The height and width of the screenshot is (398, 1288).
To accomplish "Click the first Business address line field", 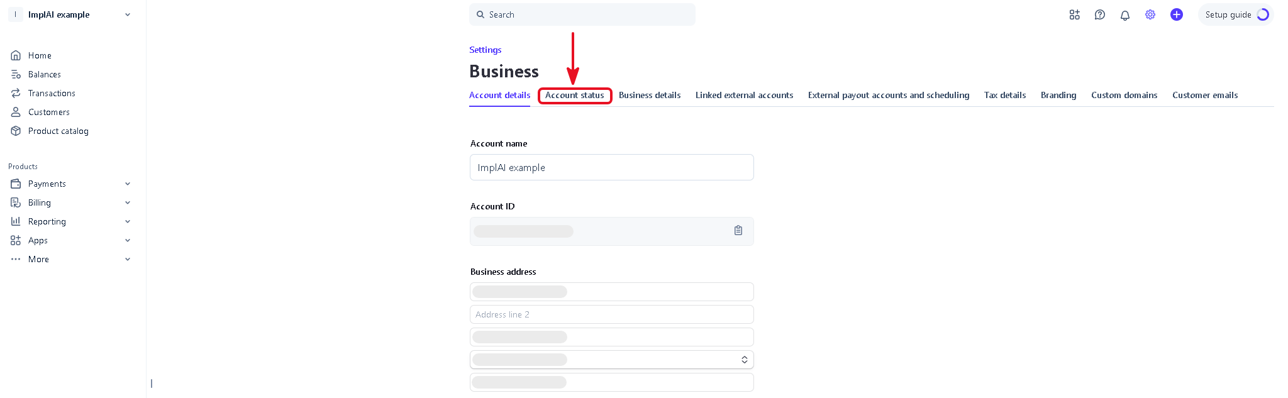I will 612,292.
